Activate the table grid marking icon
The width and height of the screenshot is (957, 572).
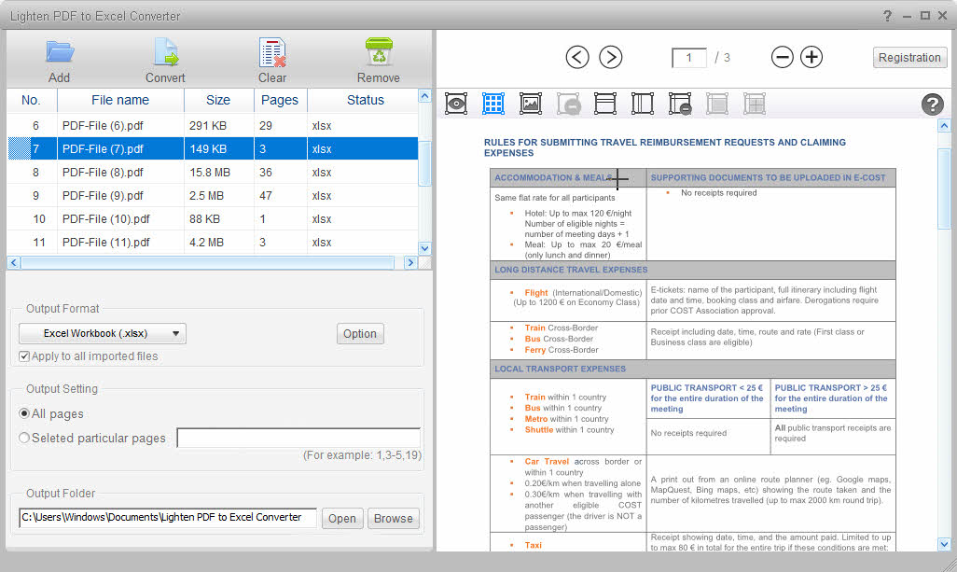pos(492,104)
